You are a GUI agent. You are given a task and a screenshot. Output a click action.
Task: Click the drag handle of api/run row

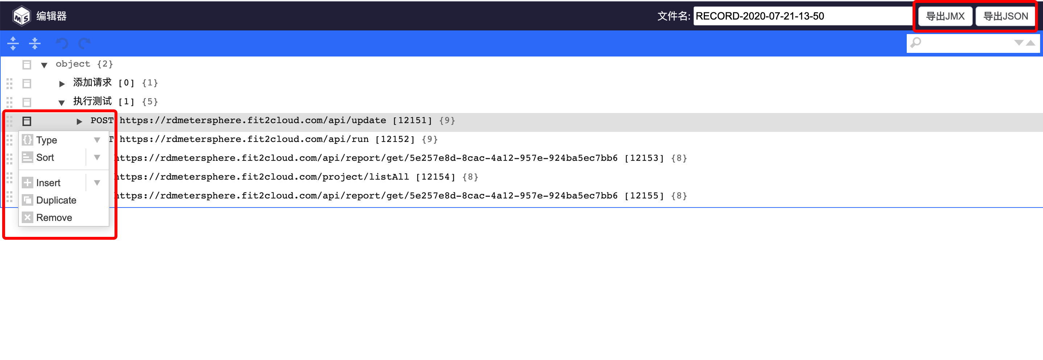[10, 140]
